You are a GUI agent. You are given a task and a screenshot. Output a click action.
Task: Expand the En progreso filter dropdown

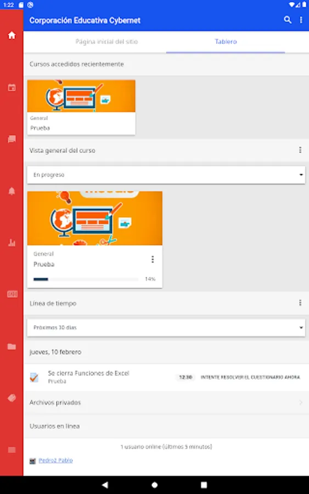tap(166, 175)
